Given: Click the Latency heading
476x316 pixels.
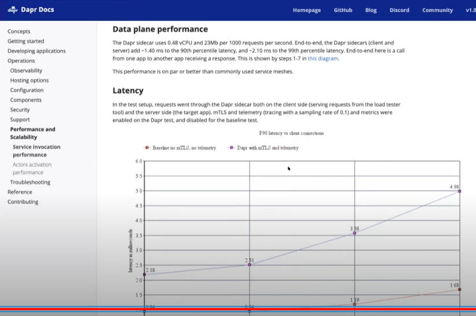Looking at the screenshot, I should point(128,91).
